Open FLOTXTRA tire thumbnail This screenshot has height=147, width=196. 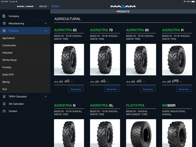tap(141, 133)
